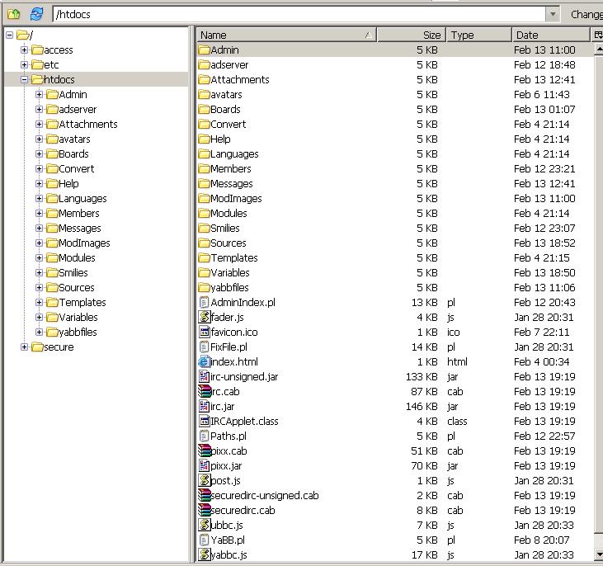Click the fader.js script icon
The height and width of the screenshot is (566, 603).
(x=205, y=317)
